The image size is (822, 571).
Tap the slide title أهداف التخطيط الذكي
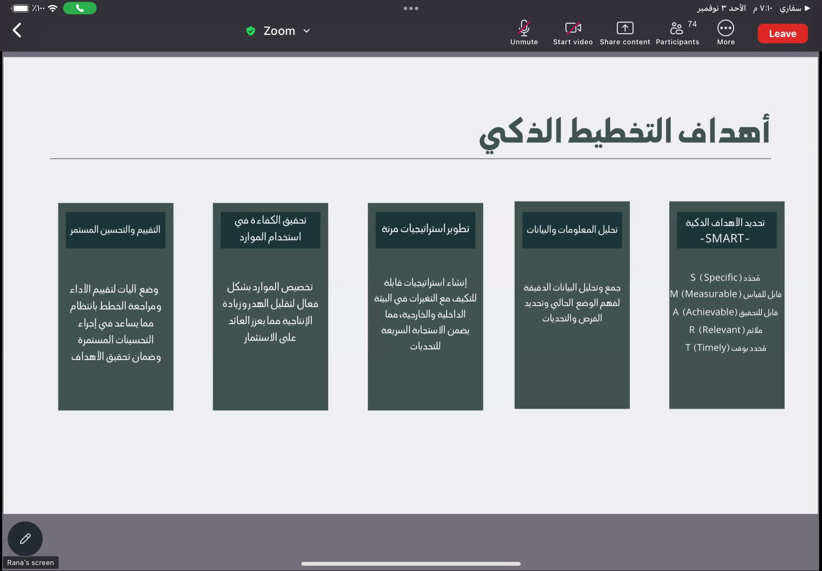(624, 131)
